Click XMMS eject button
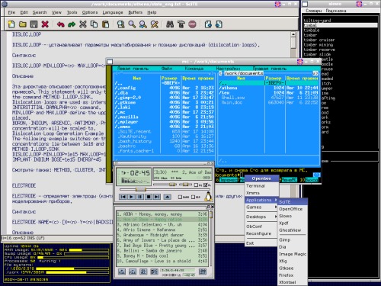Screen dimensions: 381x286 [x=168, y=197]
